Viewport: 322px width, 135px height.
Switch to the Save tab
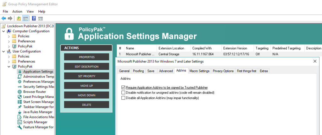tap(151, 71)
